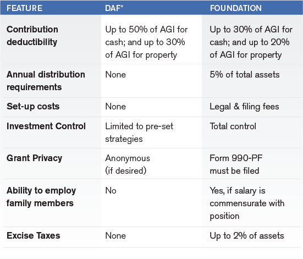Screen dimensions: 303x259
Task: Click Foundation 30% of AGI cell
Action: pyautogui.click(x=251, y=42)
